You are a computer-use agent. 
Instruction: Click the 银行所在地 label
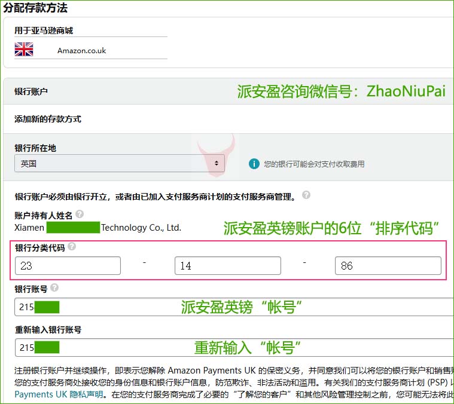tap(35, 148)
